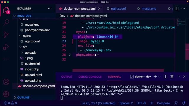Open notifications bell in status bar
Viewport: 189px width, 106px height.
(184, 103)
